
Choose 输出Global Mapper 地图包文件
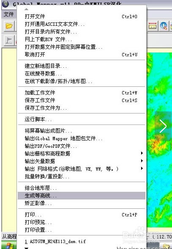82,138
